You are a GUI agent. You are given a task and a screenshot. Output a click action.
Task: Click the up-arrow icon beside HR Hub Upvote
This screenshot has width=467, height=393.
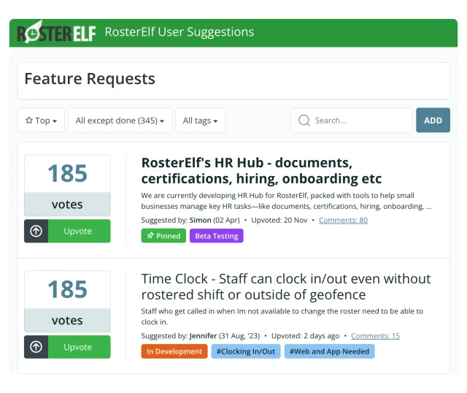click(36, 231)
